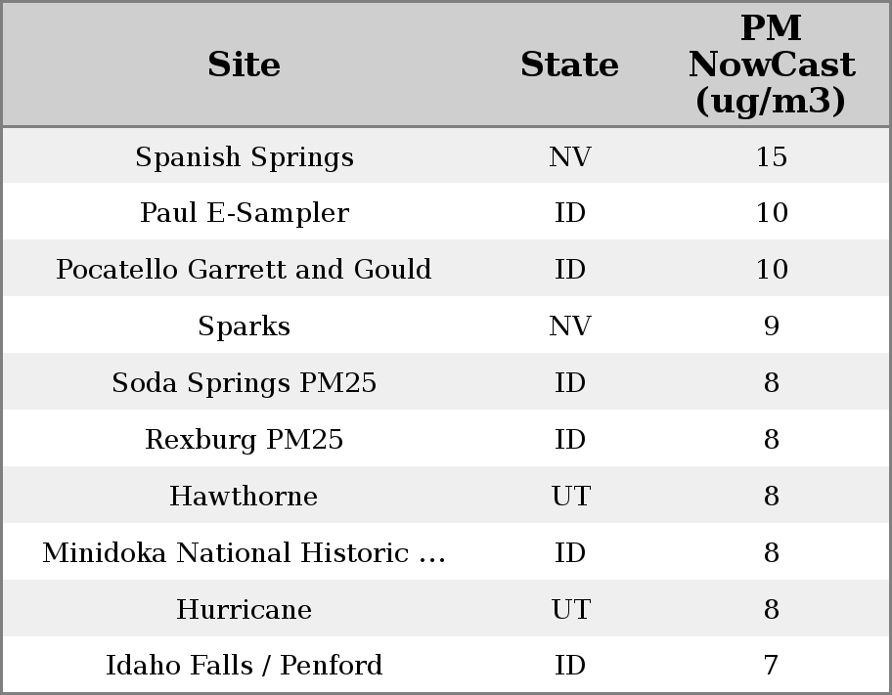The image size is (892, 695).
Task: Open the truncated Minidoka National Historic site
Action: pos(244,553)
